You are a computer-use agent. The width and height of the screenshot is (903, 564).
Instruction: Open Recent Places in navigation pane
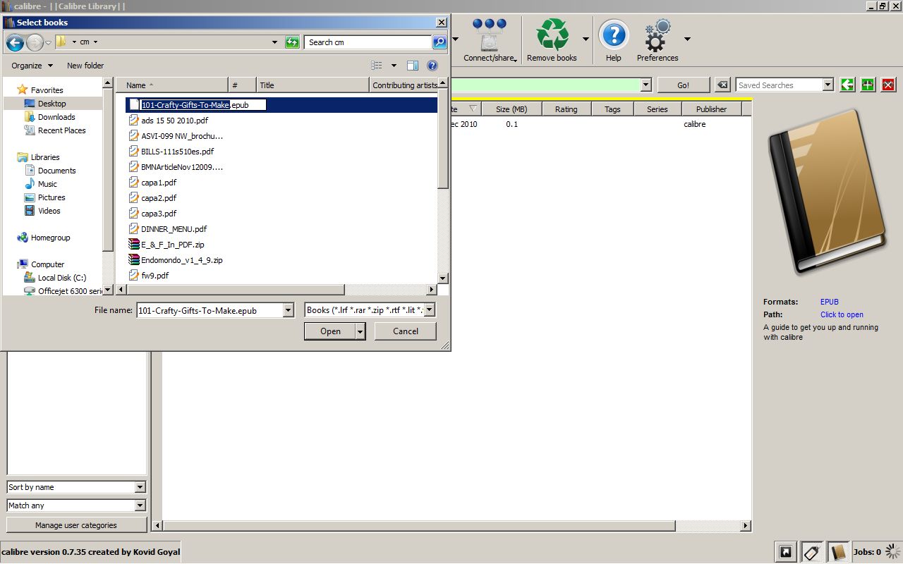click(62, 130)
